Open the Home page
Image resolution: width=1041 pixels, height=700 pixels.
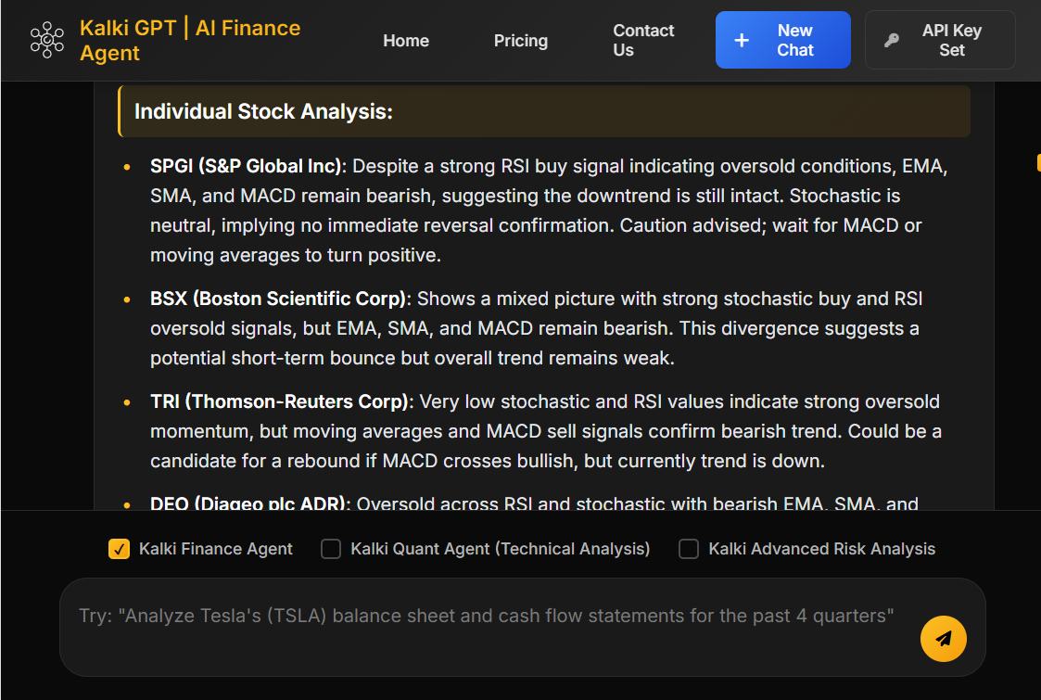click(406, 41)
